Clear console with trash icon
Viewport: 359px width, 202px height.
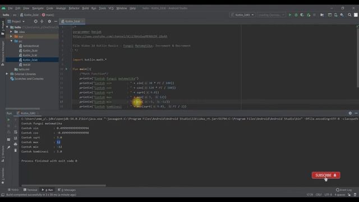tap(16, 150)
